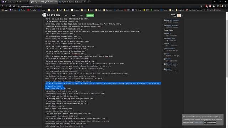Open the FAQ menu item

click(82, 15)
